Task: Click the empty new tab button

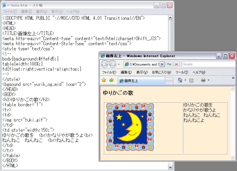Action: pos(169,81)
